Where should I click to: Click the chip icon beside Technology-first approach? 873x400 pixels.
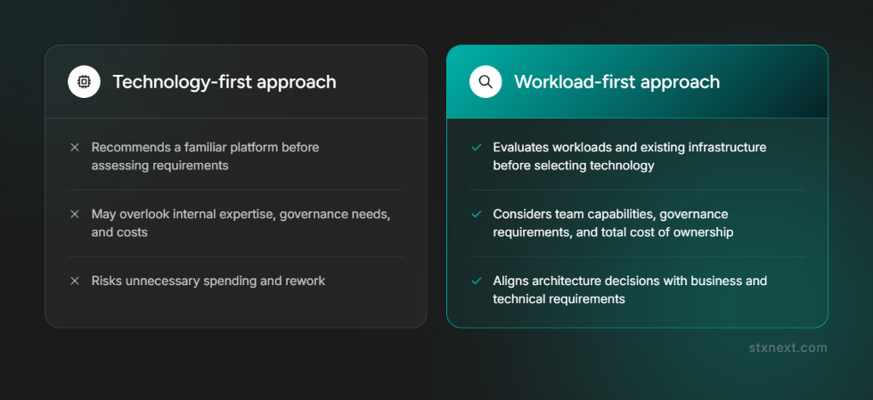pos(84,82)
